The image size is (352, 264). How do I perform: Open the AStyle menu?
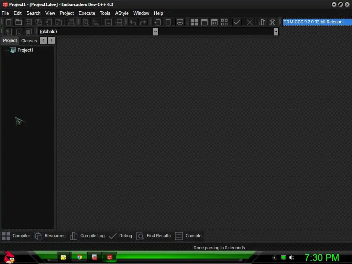point(122,13)
